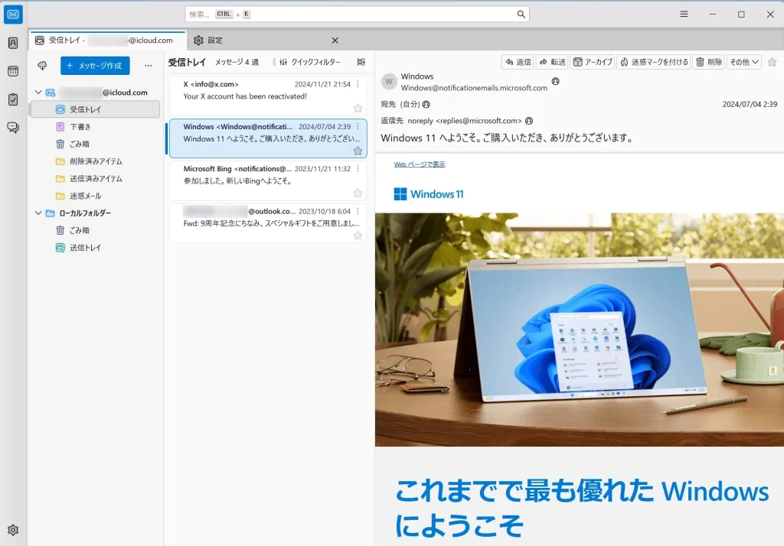Open the application hamburger menu
Image resolution: width=784 pixels, height=546 pixels.
tap(684, 14)
